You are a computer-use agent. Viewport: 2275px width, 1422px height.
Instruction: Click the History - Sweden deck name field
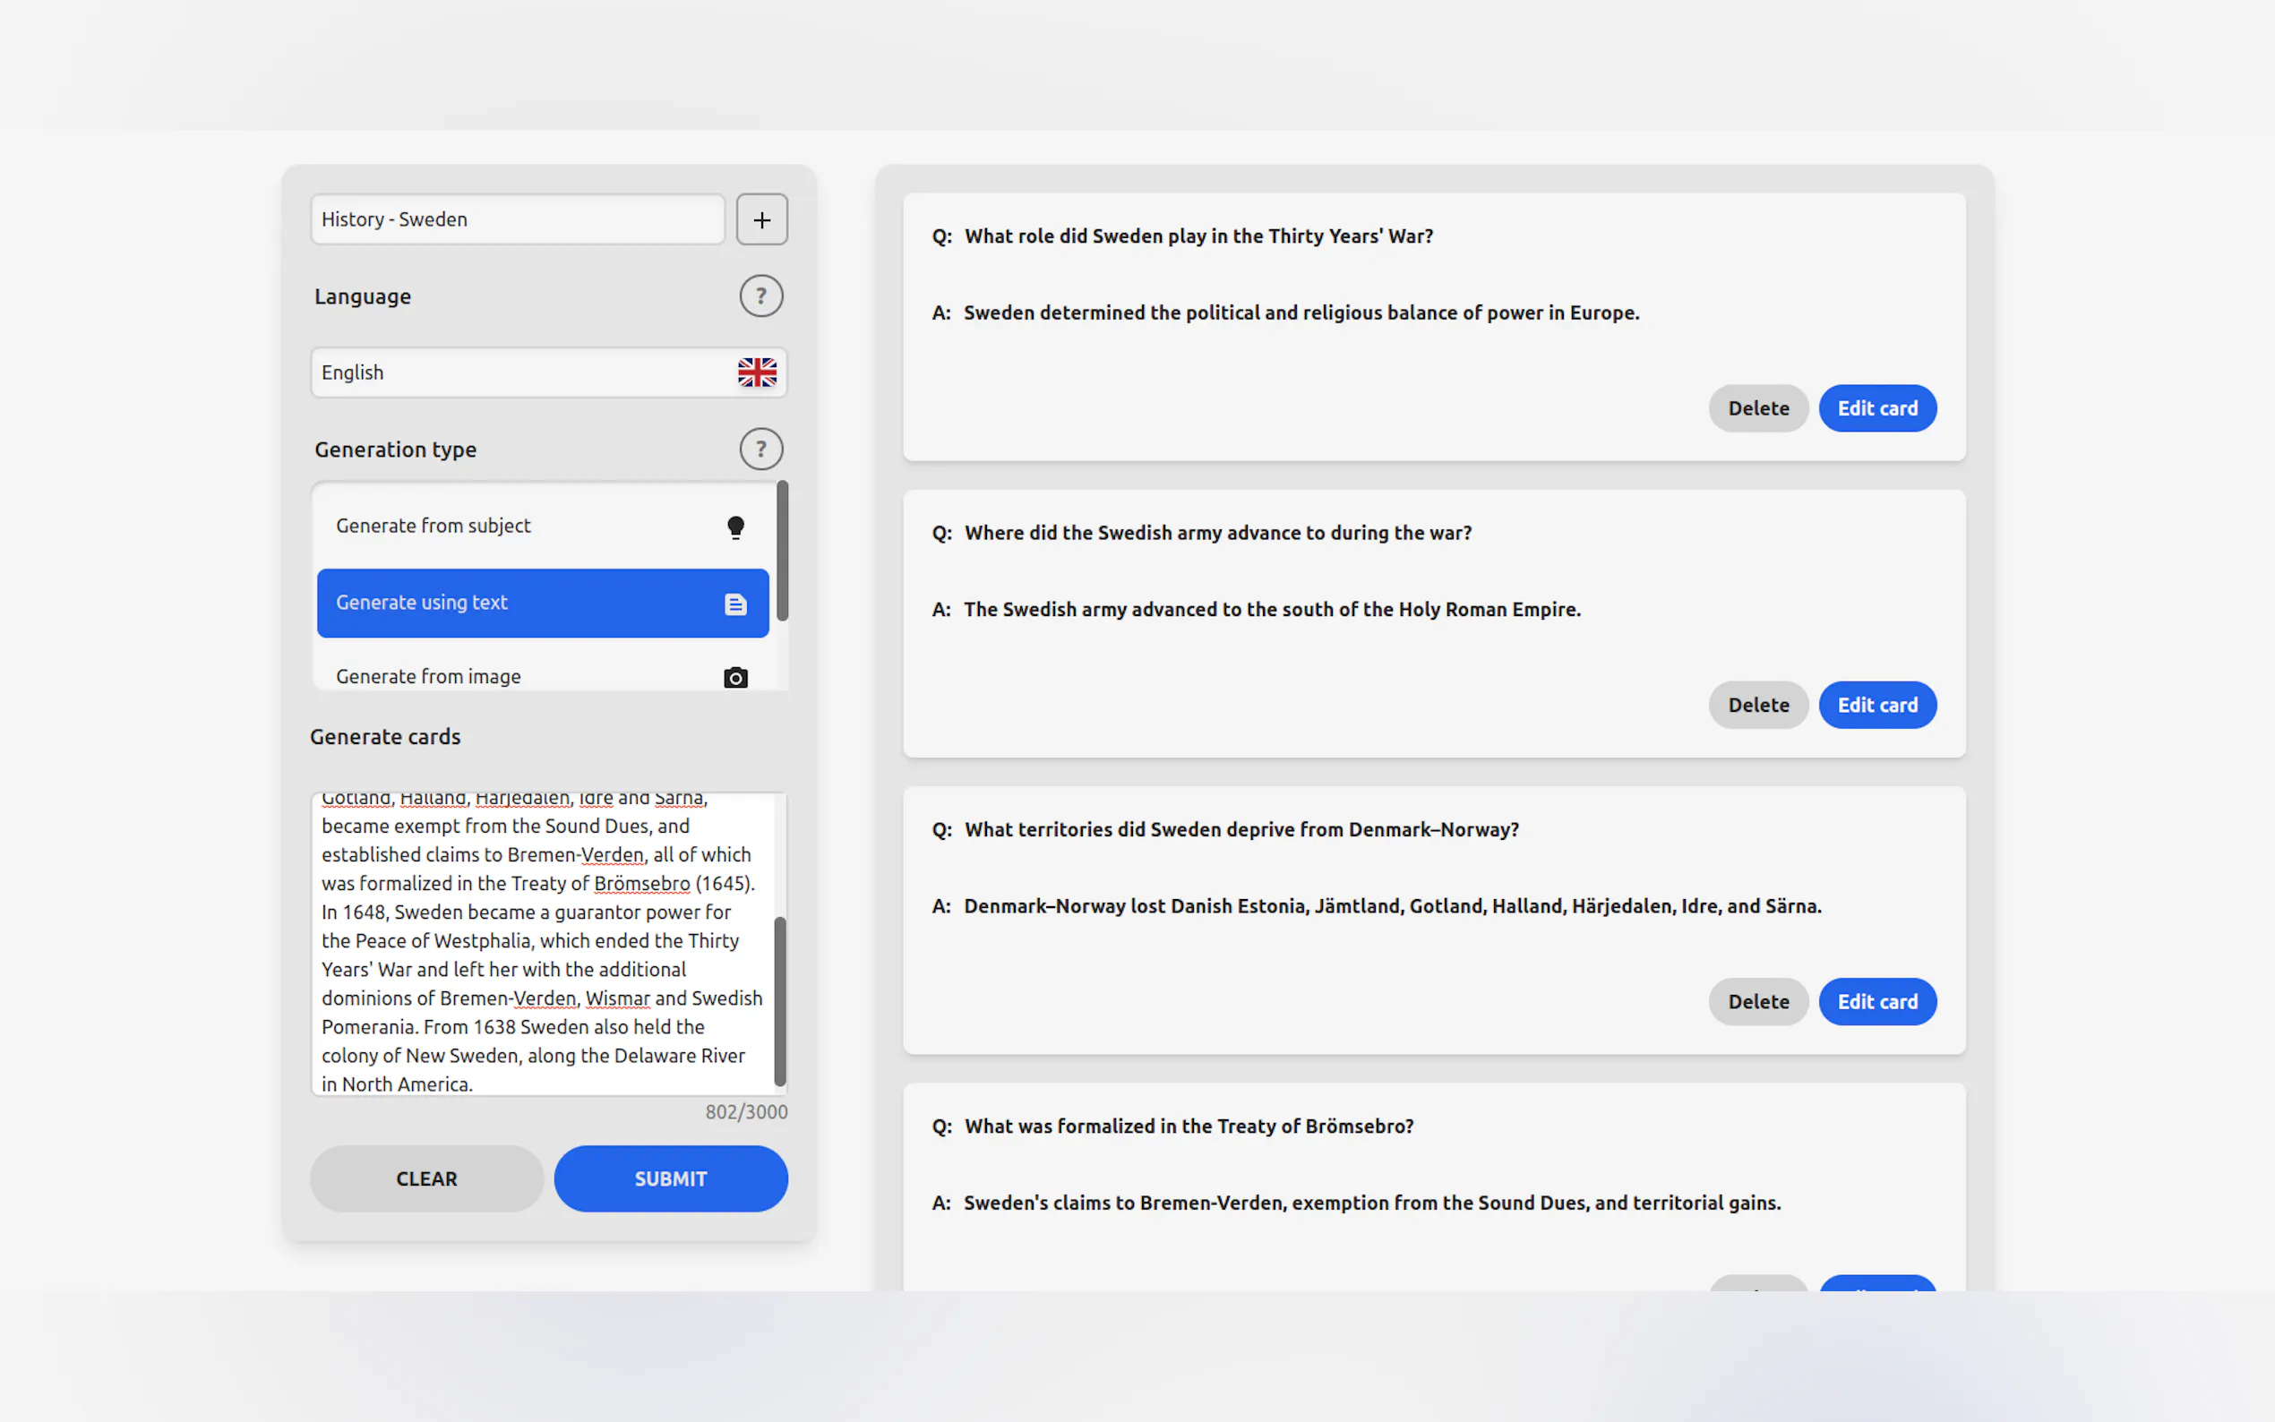(518, 219)
